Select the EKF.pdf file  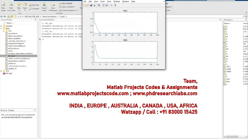click(9, 73)
